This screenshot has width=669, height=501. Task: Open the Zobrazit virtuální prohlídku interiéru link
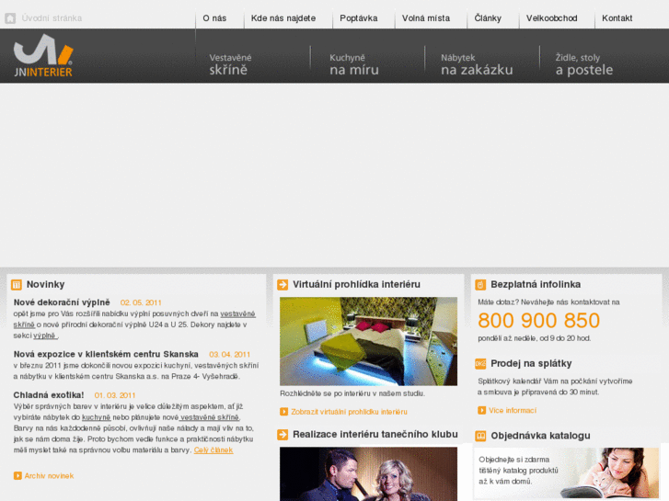tap(349, 412)
